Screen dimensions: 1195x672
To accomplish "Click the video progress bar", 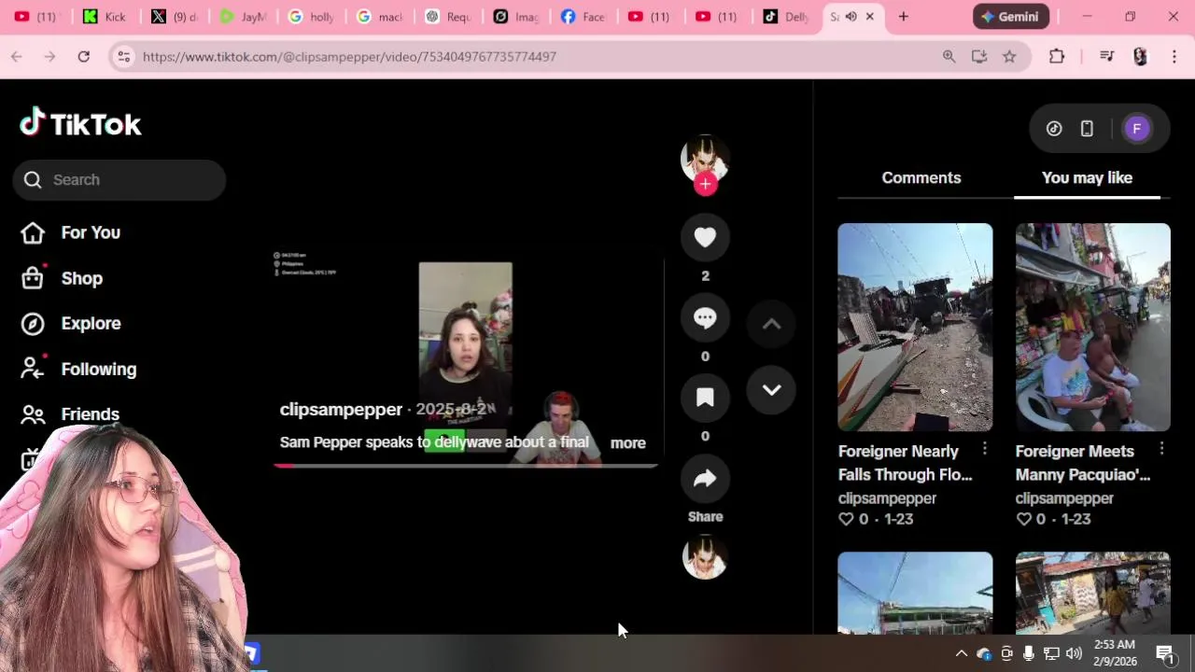I will click(x=466, y=465).
